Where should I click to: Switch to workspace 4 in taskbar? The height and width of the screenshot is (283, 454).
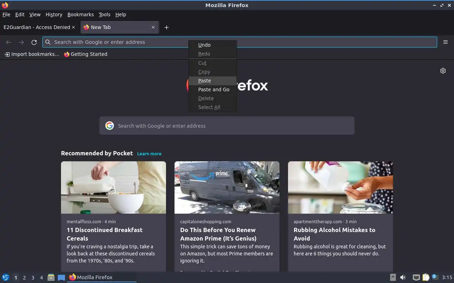41,278
